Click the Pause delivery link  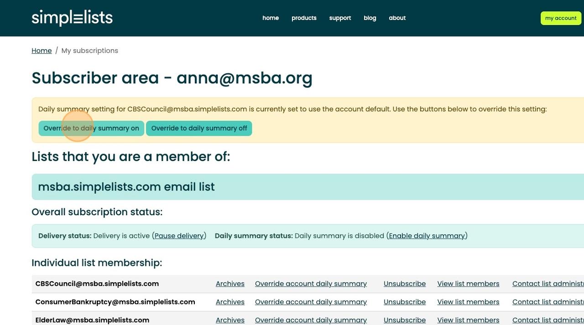[x=179, y=236]
